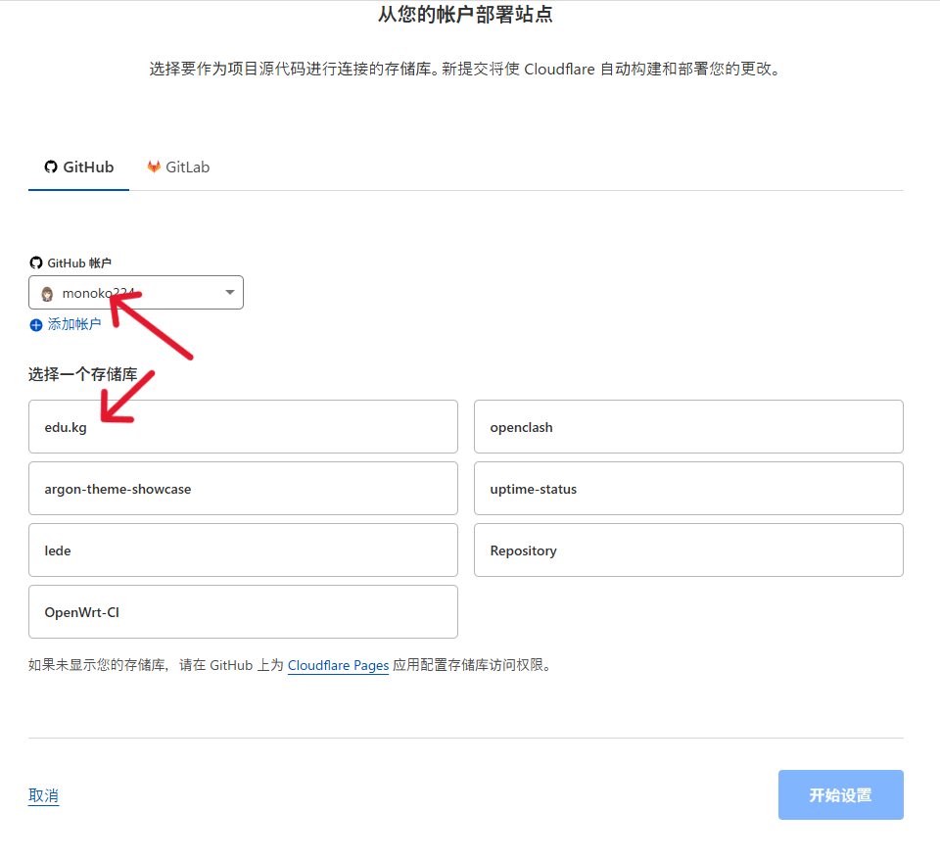Click the GitLab fox logo icon
Screen dimensions: 940x860
(154, 167)
